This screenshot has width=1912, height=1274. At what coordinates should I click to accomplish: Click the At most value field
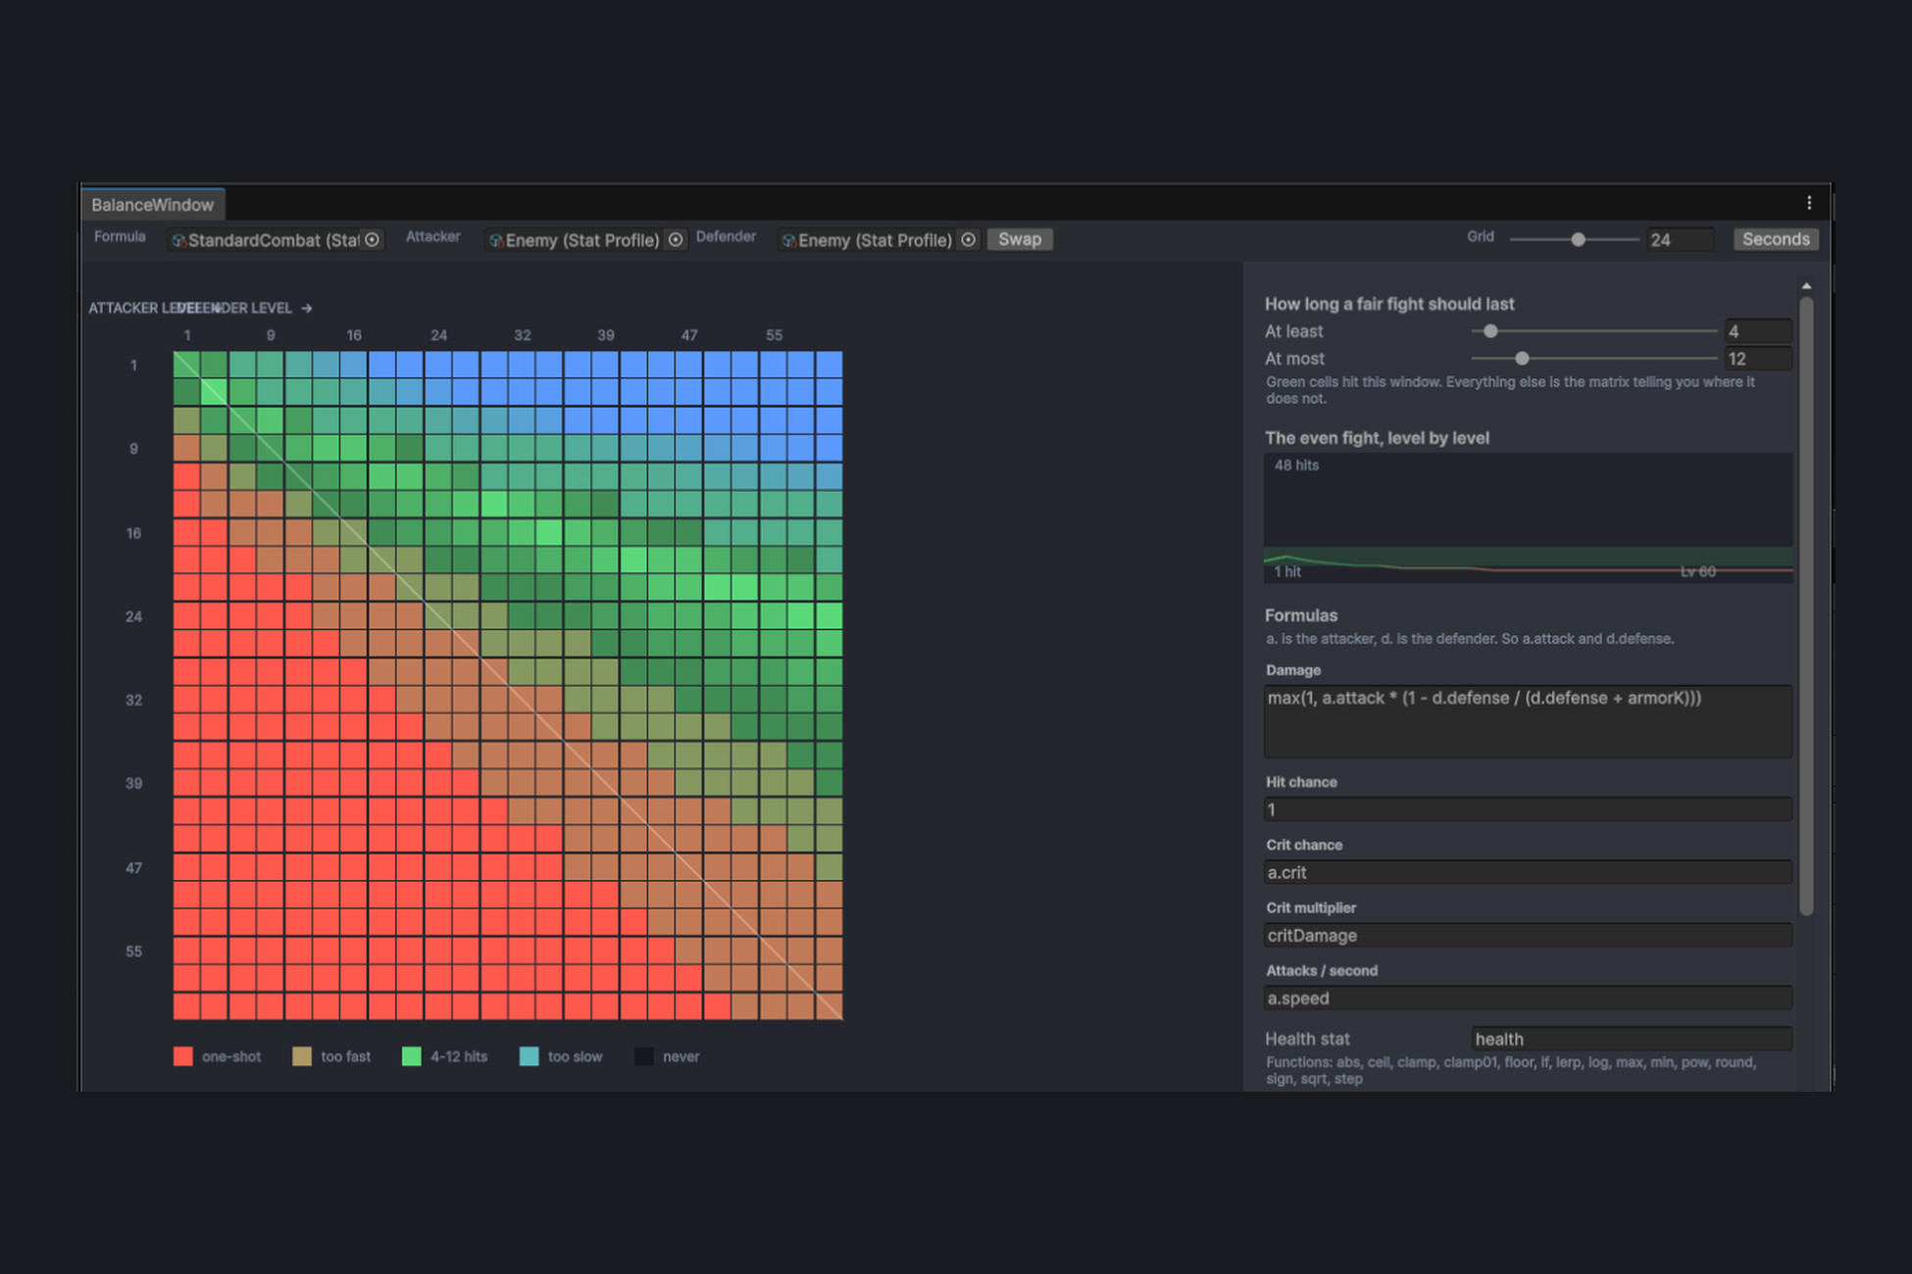click(x=1758, y=359)
